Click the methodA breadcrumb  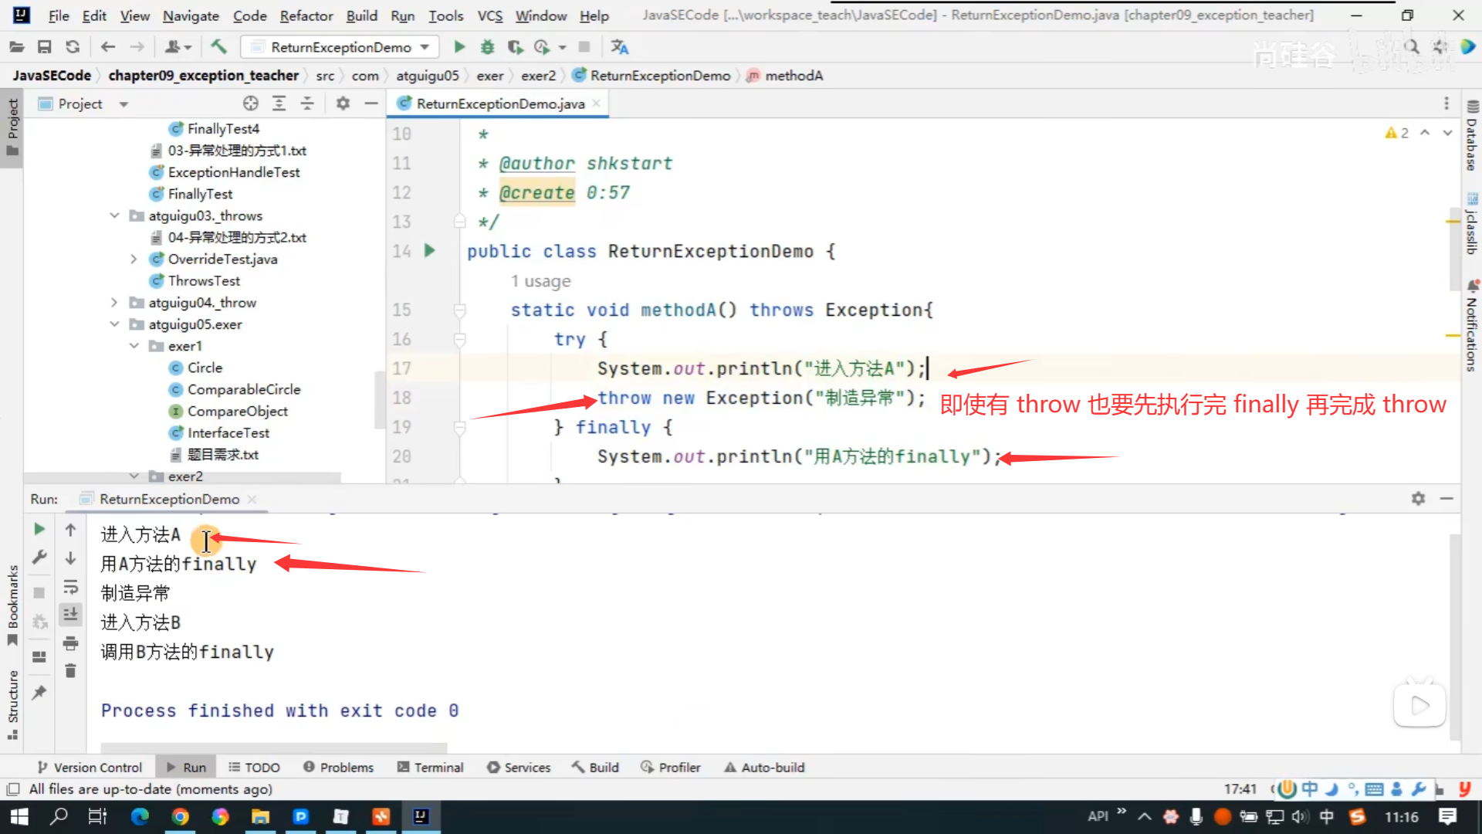click(793, 76)
